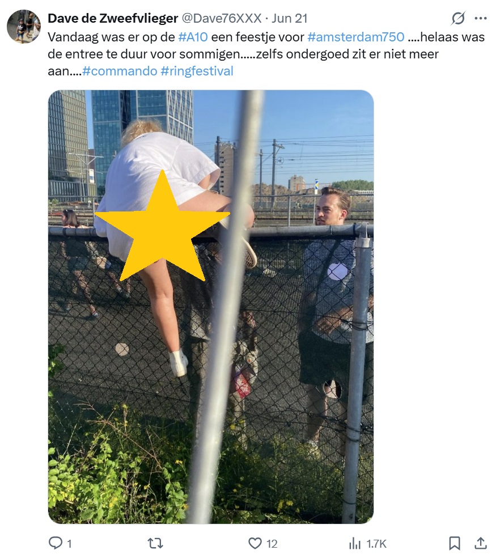View post analytics bar chart icon

coord(355,544)
